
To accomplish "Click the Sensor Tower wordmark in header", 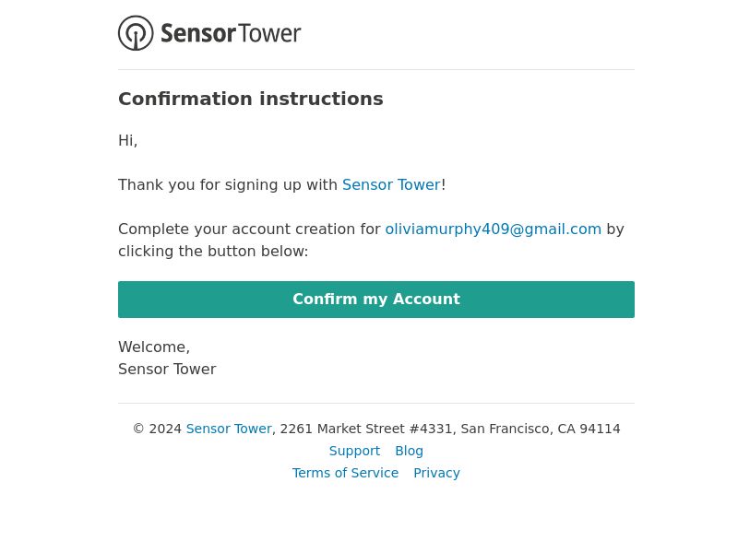I will coord(231,33).
